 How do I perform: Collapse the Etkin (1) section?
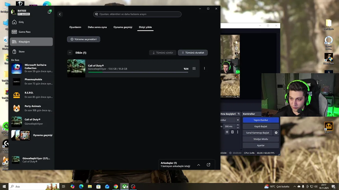pyautogui.click(x=70, y=53)
